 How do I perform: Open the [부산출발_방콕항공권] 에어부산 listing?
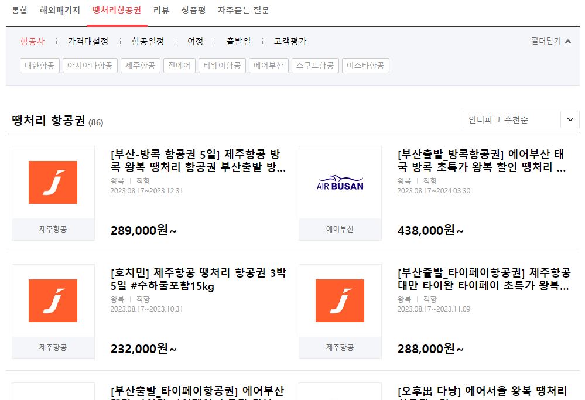(x=482, y=160)
